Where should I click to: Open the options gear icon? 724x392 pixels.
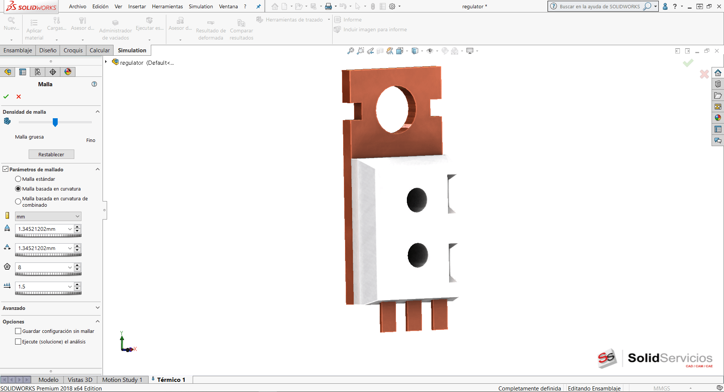coord(392,6)
